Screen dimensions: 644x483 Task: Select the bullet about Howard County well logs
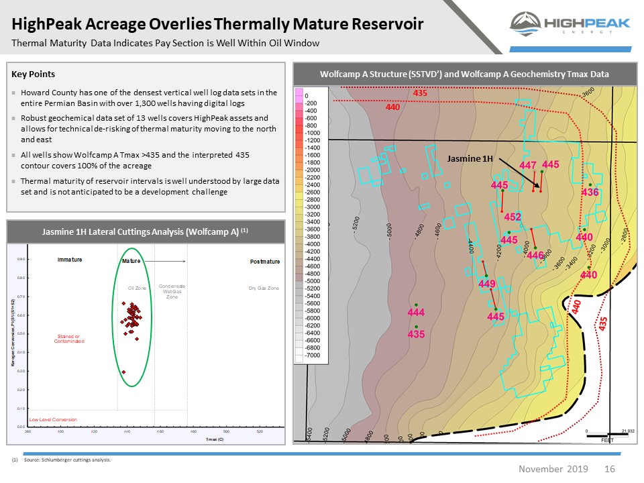point(149,98)
